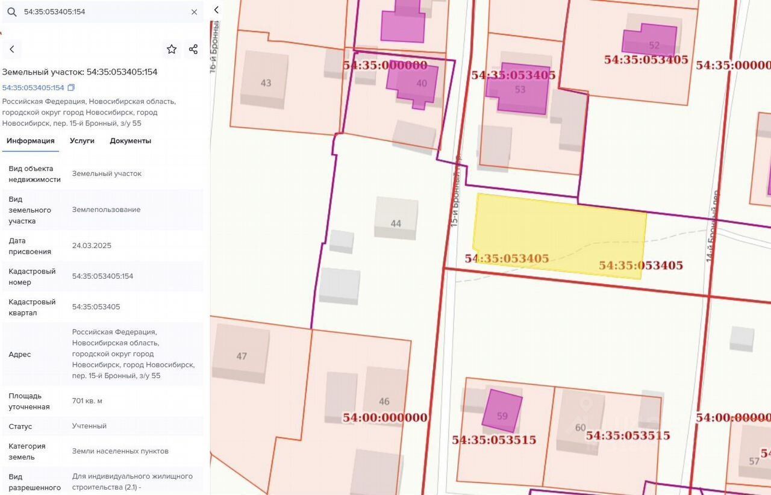The height and width of the screenshot is (495, 771).
Task: Pick the purple building numbered 53
Action: click(x=519, y=89)
